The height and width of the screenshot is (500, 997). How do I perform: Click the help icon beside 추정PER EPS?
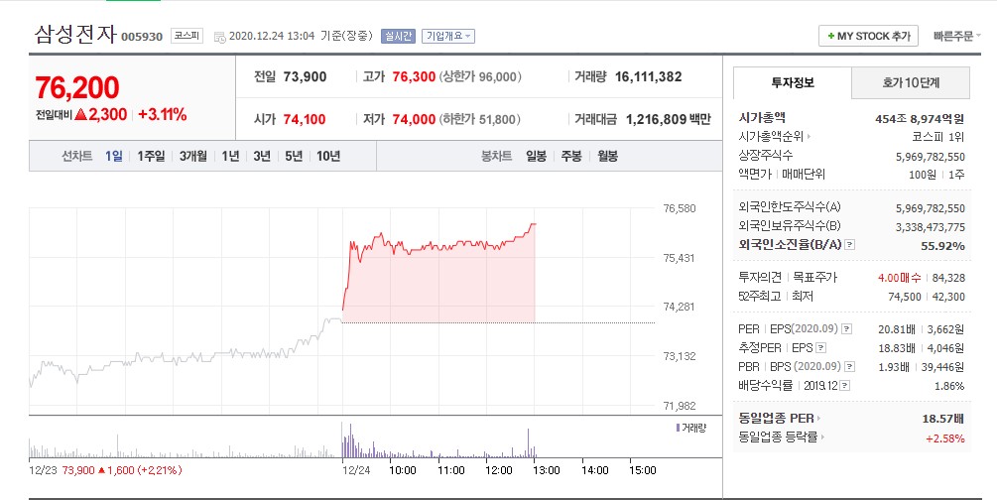pos(819,348)
